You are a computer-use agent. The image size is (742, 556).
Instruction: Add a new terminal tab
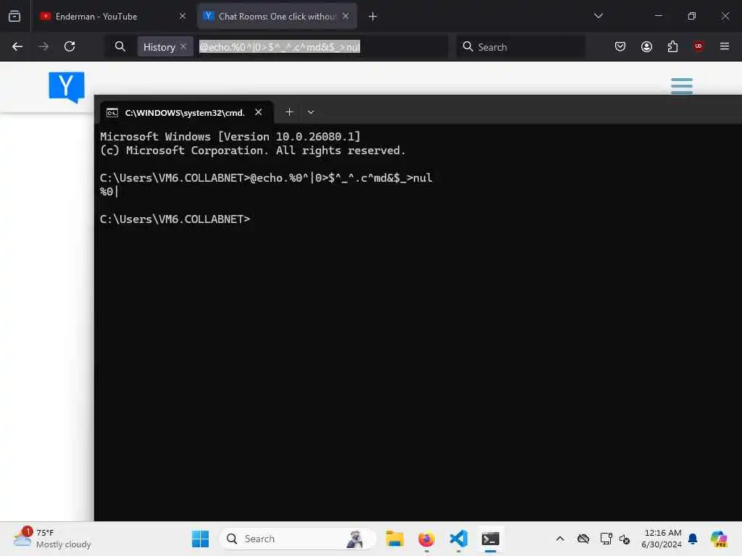click(x=289, y=112)
